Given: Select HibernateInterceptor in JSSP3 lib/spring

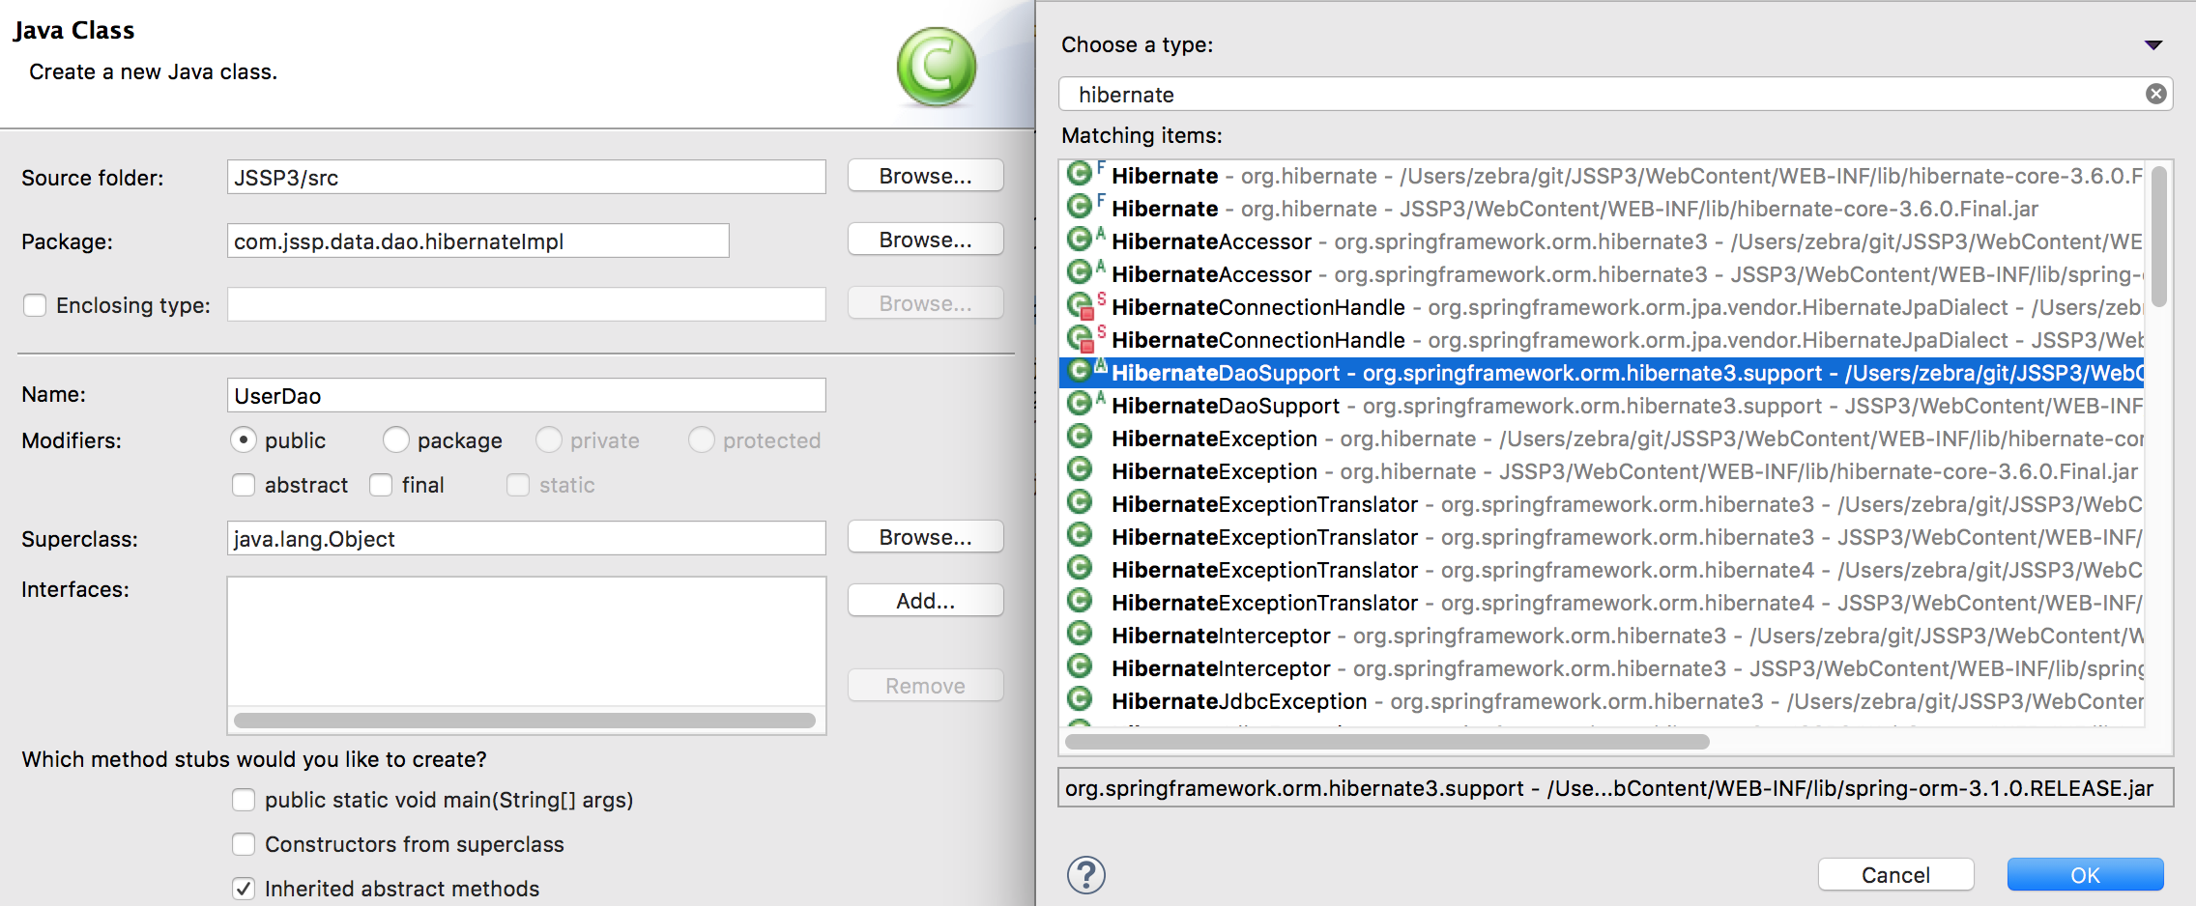Looking at the screenshot, I should click(1602, 668).
